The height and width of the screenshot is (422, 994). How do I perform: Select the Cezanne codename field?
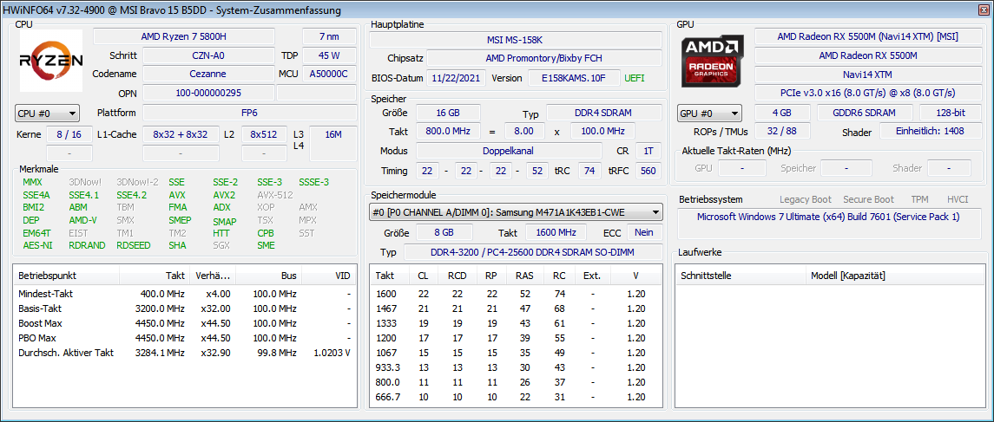click(x=208, y=74)
